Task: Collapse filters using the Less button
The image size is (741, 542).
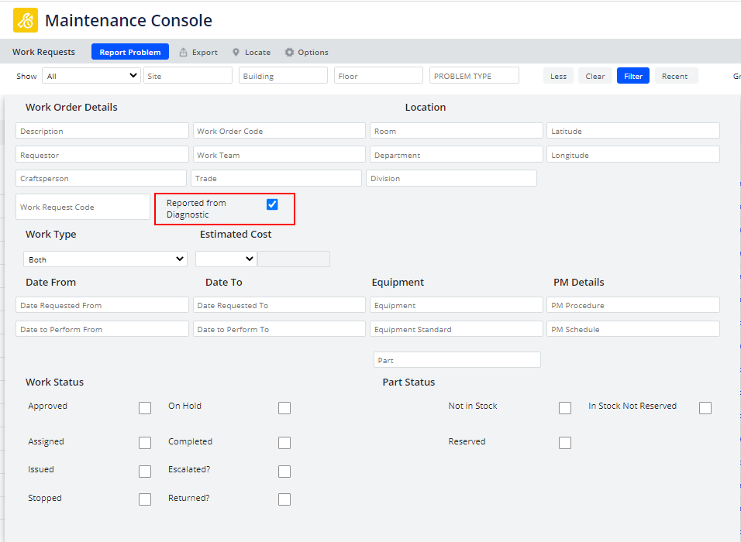Action: (x=558, y=76)
